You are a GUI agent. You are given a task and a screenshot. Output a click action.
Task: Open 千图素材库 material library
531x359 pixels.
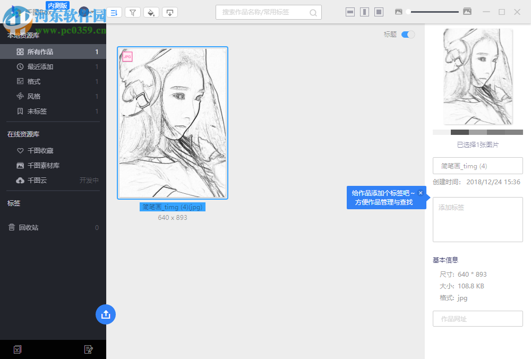click(53, 166)
